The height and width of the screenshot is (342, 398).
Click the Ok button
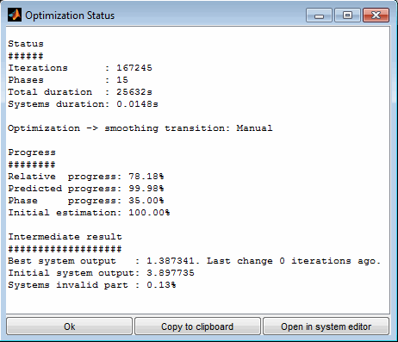[x=69, y=326]
